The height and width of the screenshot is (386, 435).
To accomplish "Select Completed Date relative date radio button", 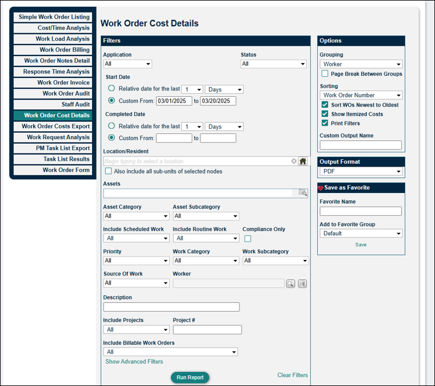I will tap(111, 126).
